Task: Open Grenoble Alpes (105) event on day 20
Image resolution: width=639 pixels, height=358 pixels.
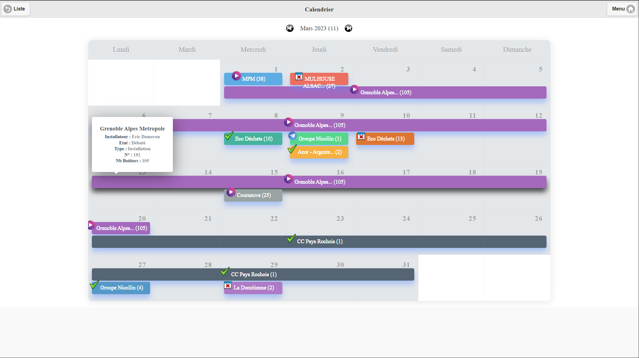Action: pyautogui.click(x=121, y=228)
